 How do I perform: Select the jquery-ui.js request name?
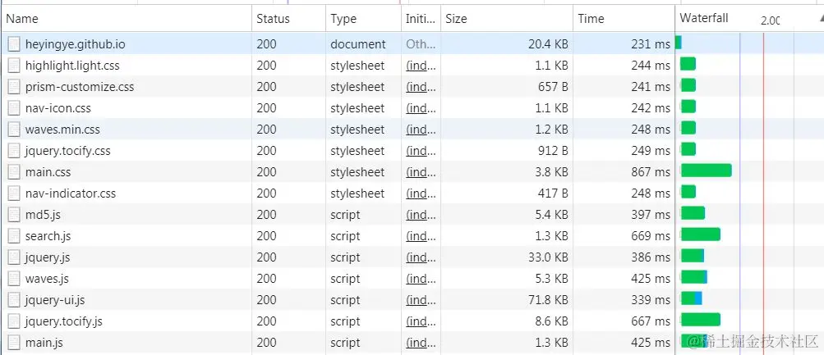click(x=55, y=300)
